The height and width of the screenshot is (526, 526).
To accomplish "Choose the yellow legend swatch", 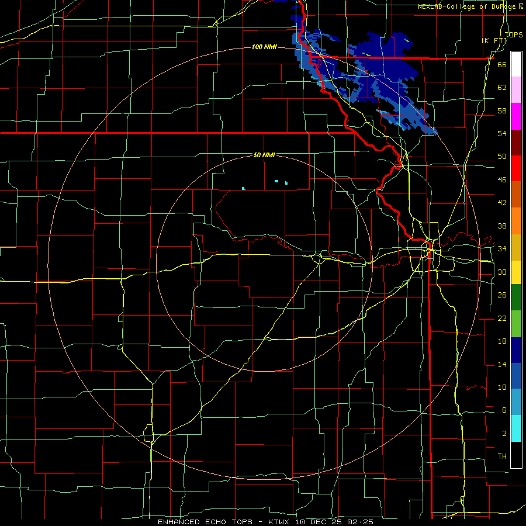I will point(516,272).
